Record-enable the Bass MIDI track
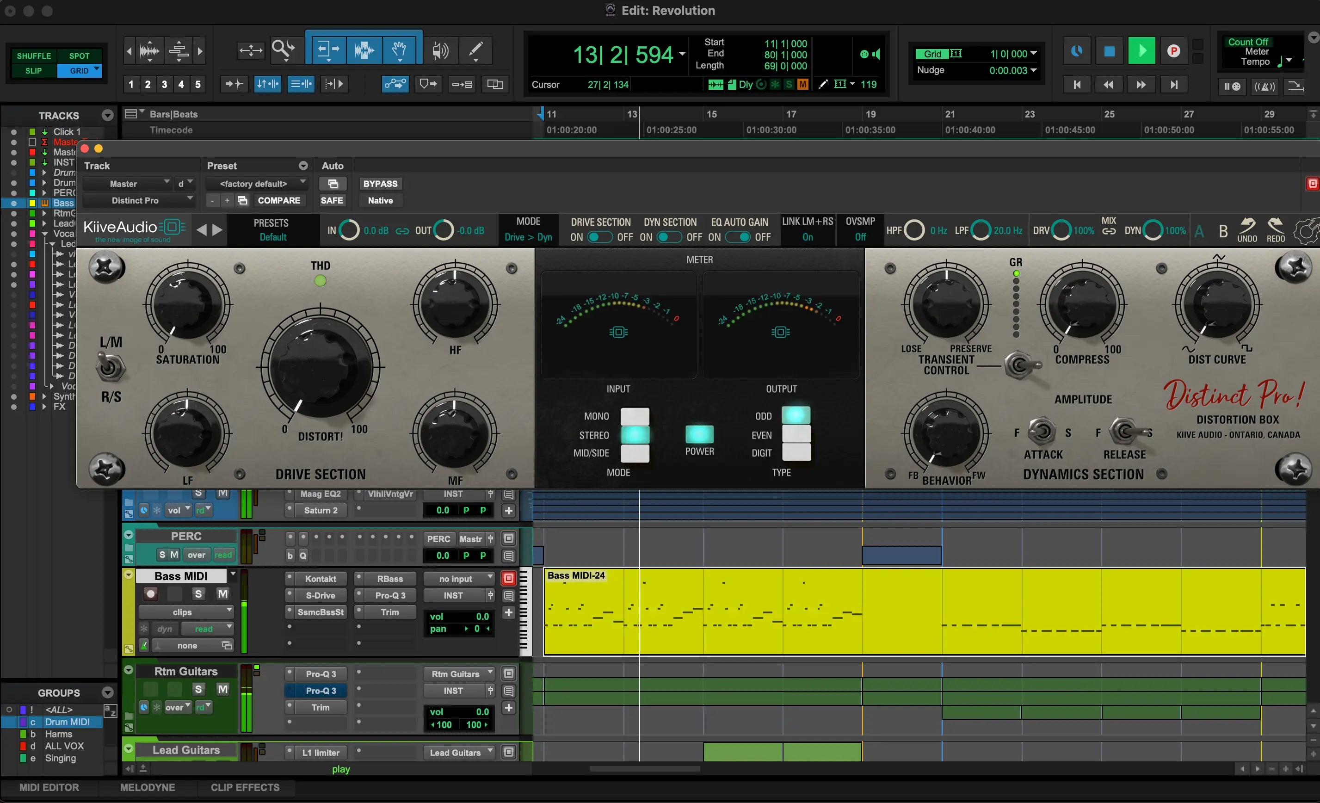Viewport: 1320px width, 803px height. [x=151, y=593]
